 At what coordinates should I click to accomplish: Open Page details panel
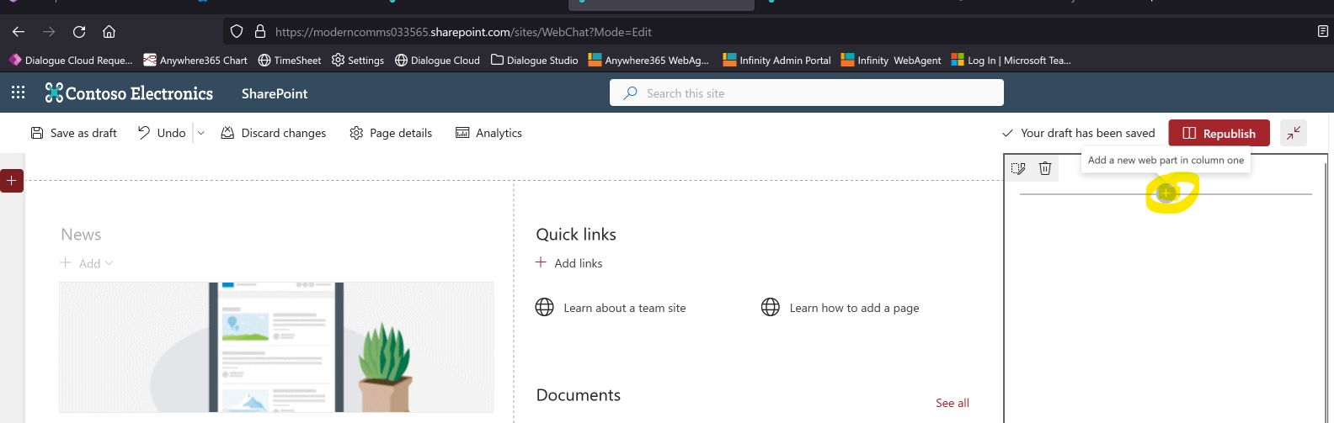coord(391,133)
